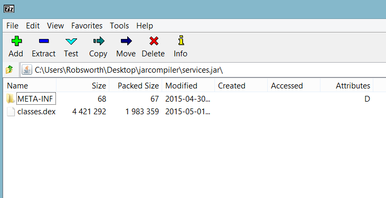Sort list by Size column header
The height and width of the screenshot is (198, 386).
click(x=82, y=86)
